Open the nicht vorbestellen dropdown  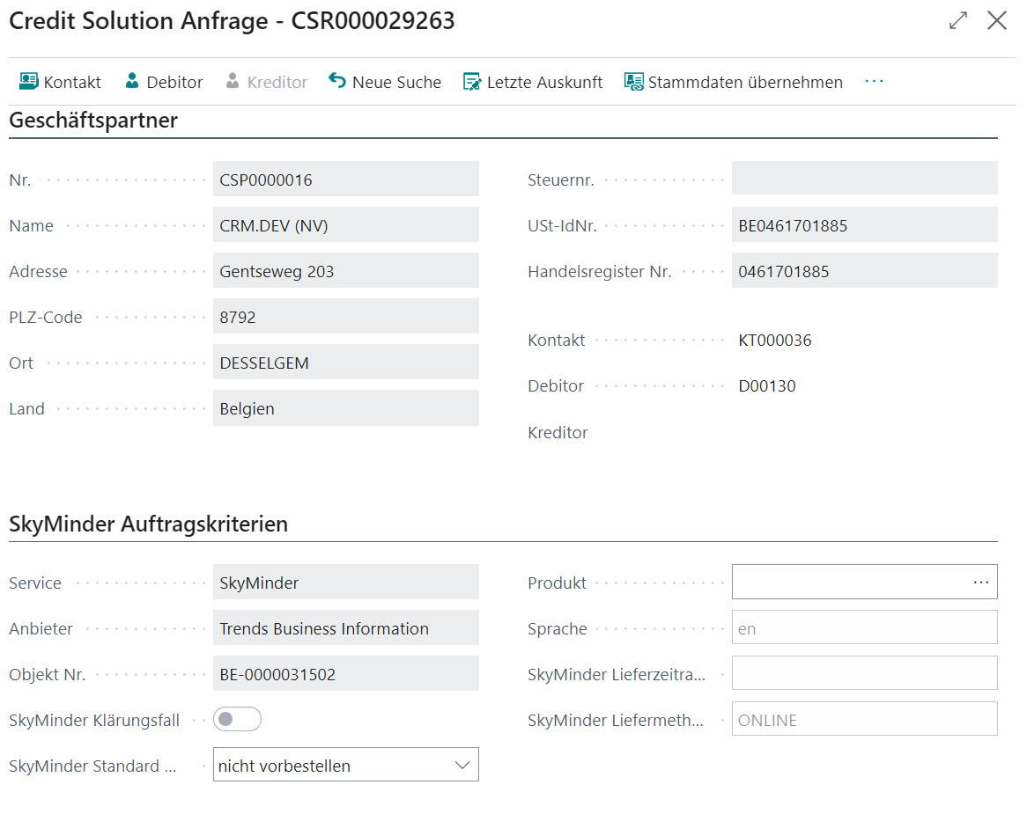click(x=462, y=764)
